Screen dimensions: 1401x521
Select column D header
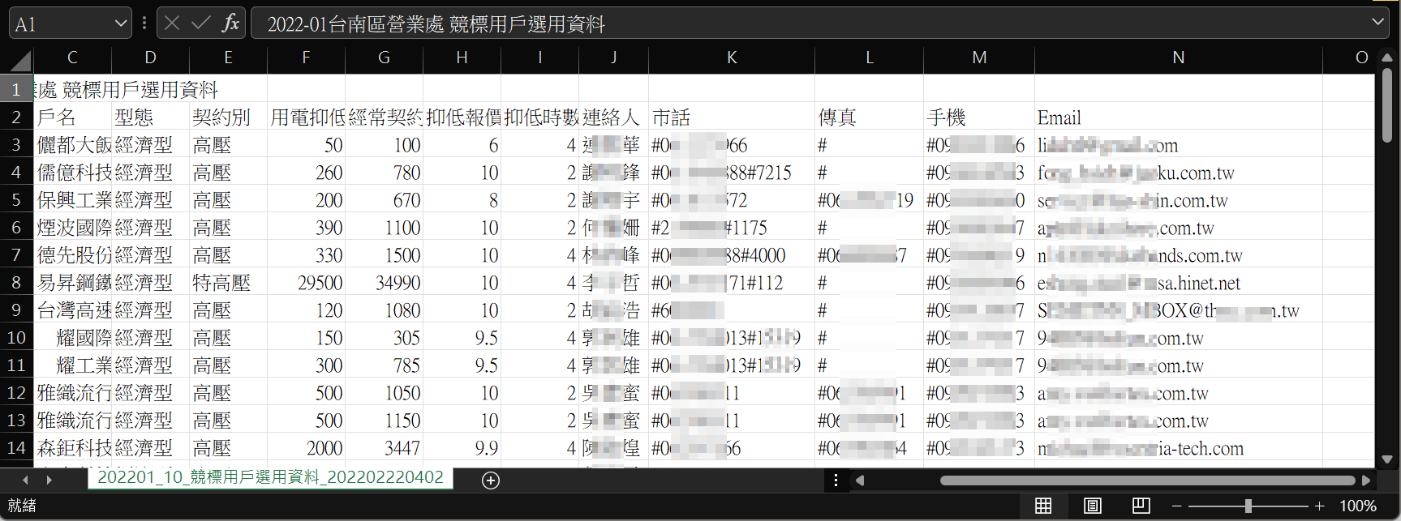coord(150,58)
